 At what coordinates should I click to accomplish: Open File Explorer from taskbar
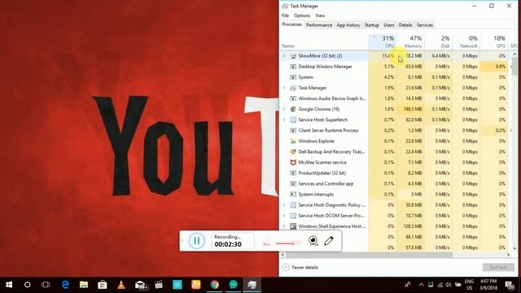point(84,285)
